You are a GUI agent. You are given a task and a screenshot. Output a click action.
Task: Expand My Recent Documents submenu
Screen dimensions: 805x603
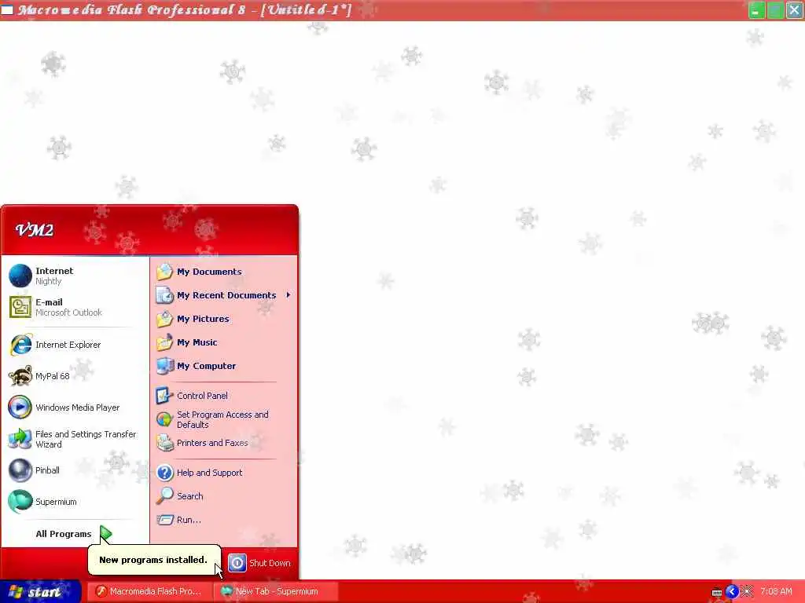(224, 295)
